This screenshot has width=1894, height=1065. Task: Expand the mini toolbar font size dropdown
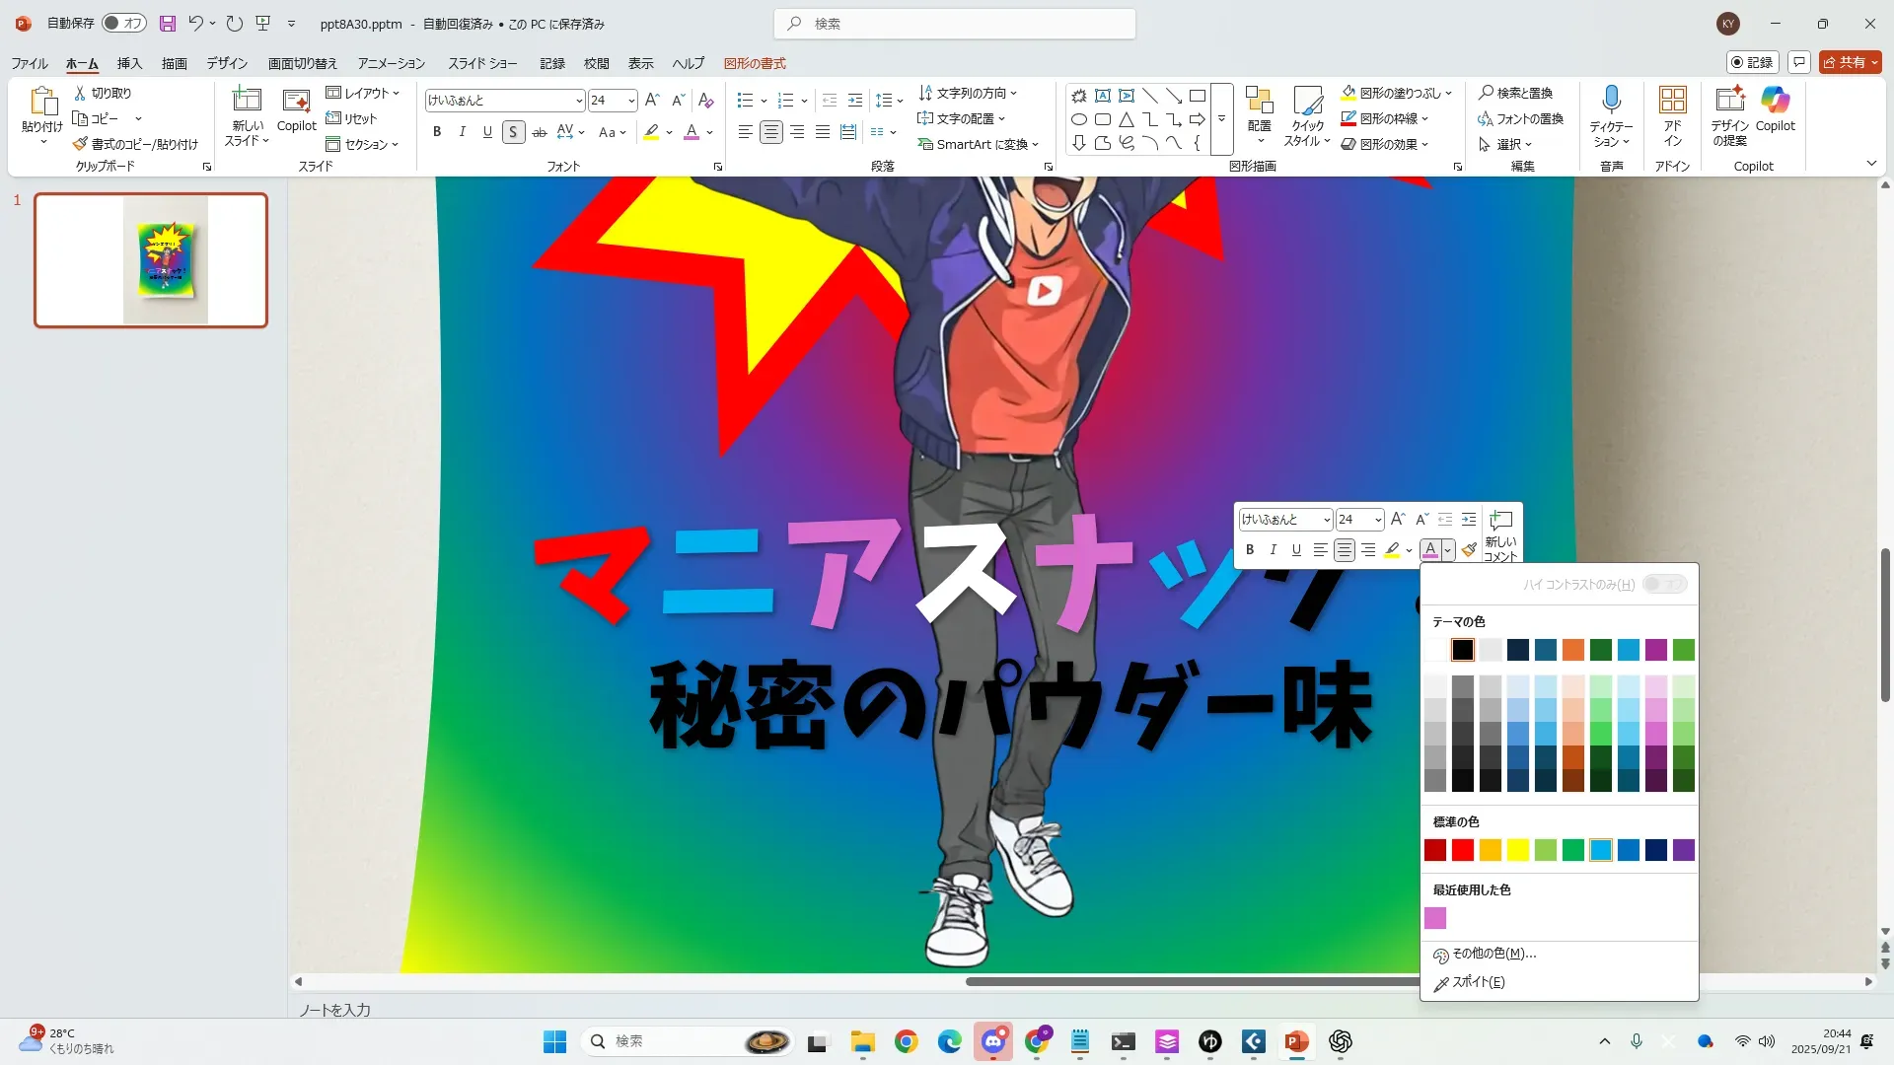click(1377, 520)
